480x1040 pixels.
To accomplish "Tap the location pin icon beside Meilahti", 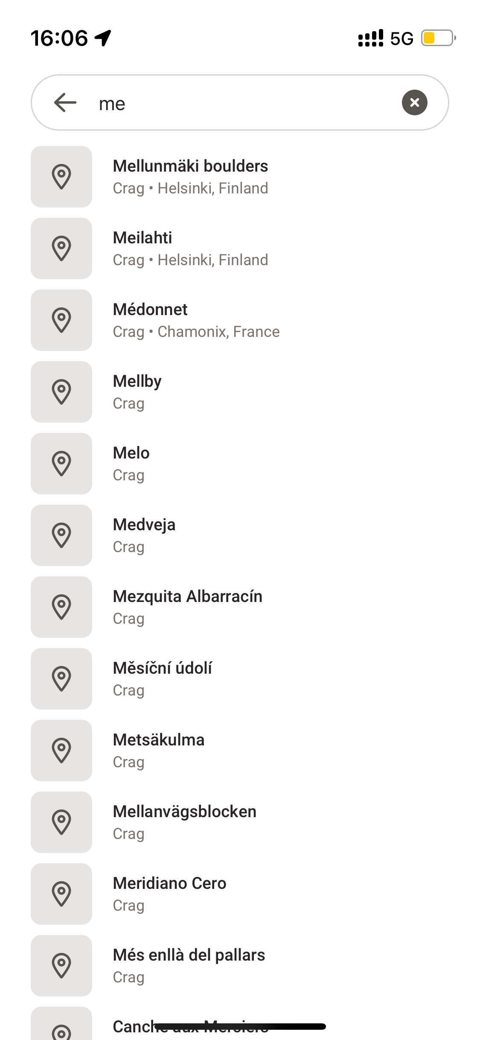I will [61, 248].
